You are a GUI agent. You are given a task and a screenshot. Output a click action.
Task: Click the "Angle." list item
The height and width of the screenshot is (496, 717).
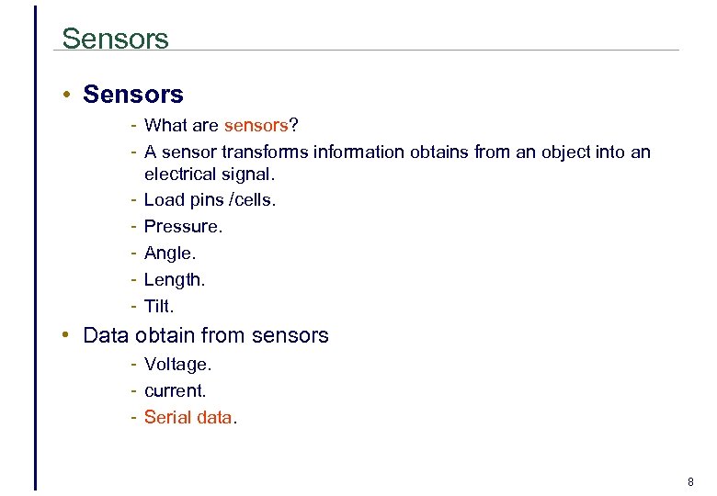[x=170, y=253]
